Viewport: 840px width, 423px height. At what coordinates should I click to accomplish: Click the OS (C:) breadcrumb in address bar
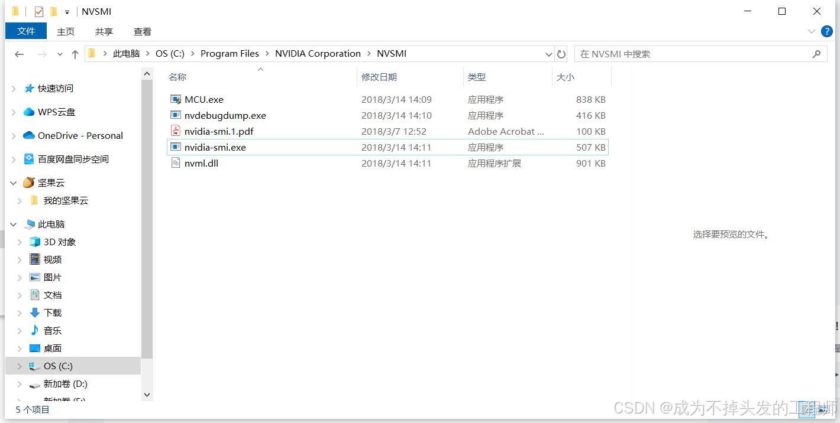point(170,54)
